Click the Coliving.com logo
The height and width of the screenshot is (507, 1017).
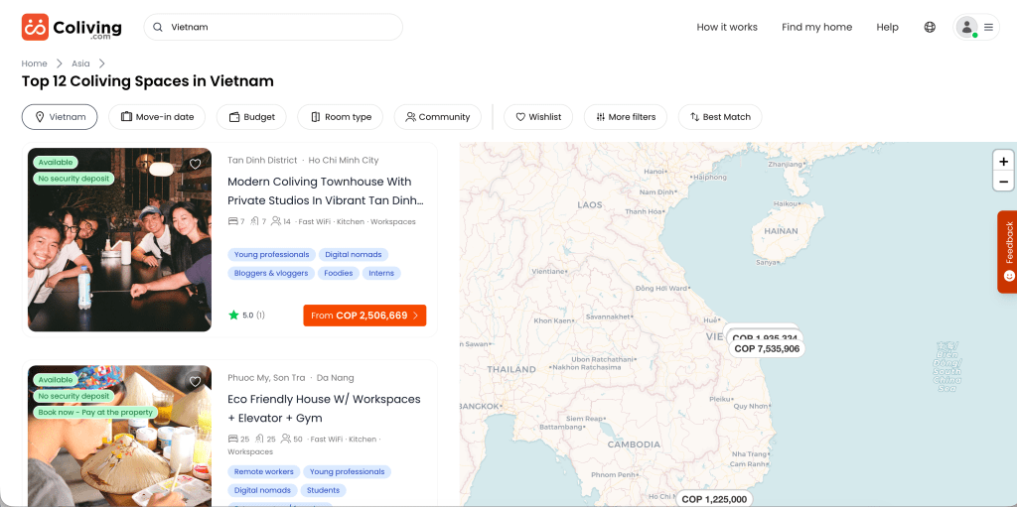(x=72, y=28)
